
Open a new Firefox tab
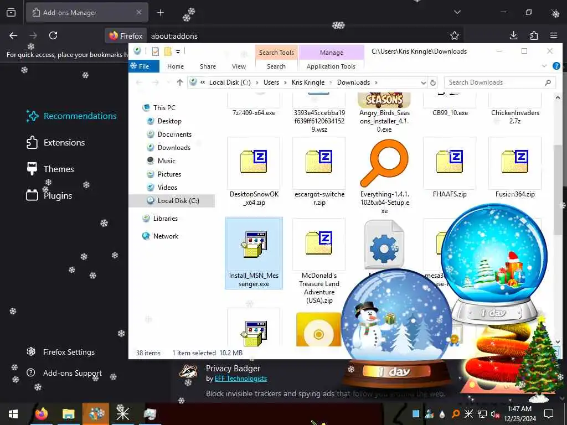pyautogui.click(x=160, y=13)
